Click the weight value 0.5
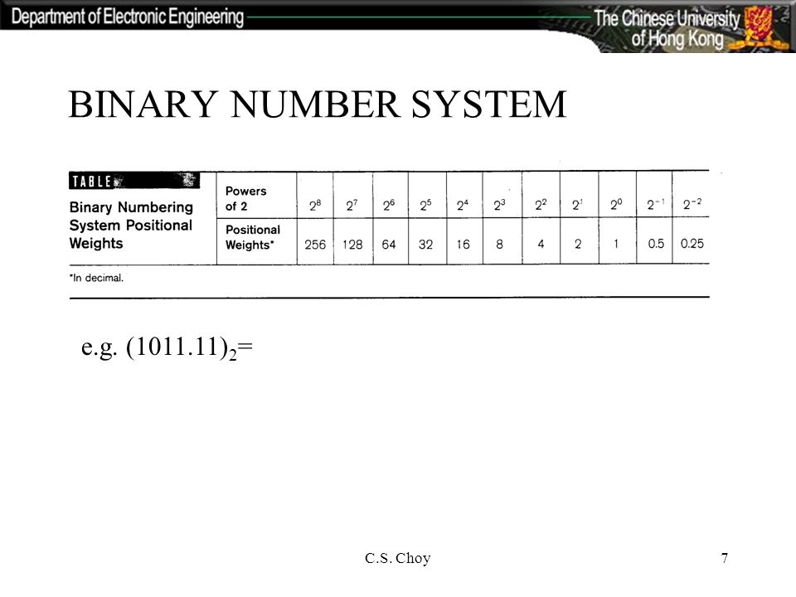The height and width of the screenshot is (597, 796). point(656,244)
